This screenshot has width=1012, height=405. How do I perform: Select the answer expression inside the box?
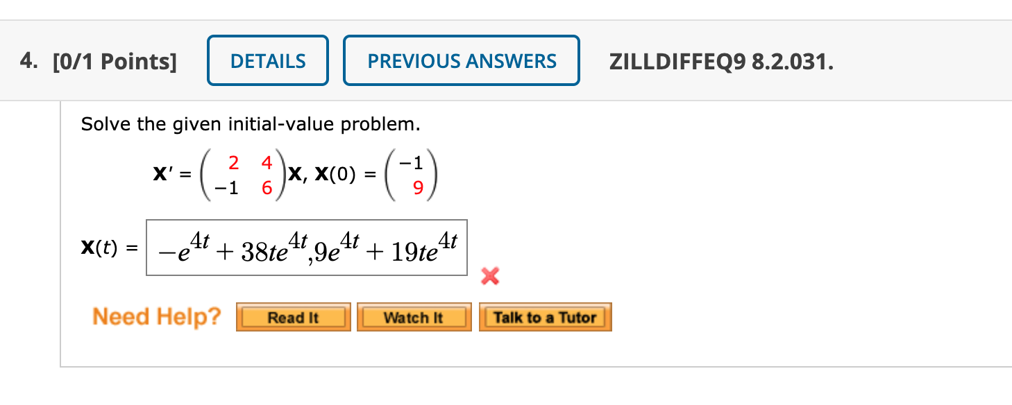[x=305, y=248]
